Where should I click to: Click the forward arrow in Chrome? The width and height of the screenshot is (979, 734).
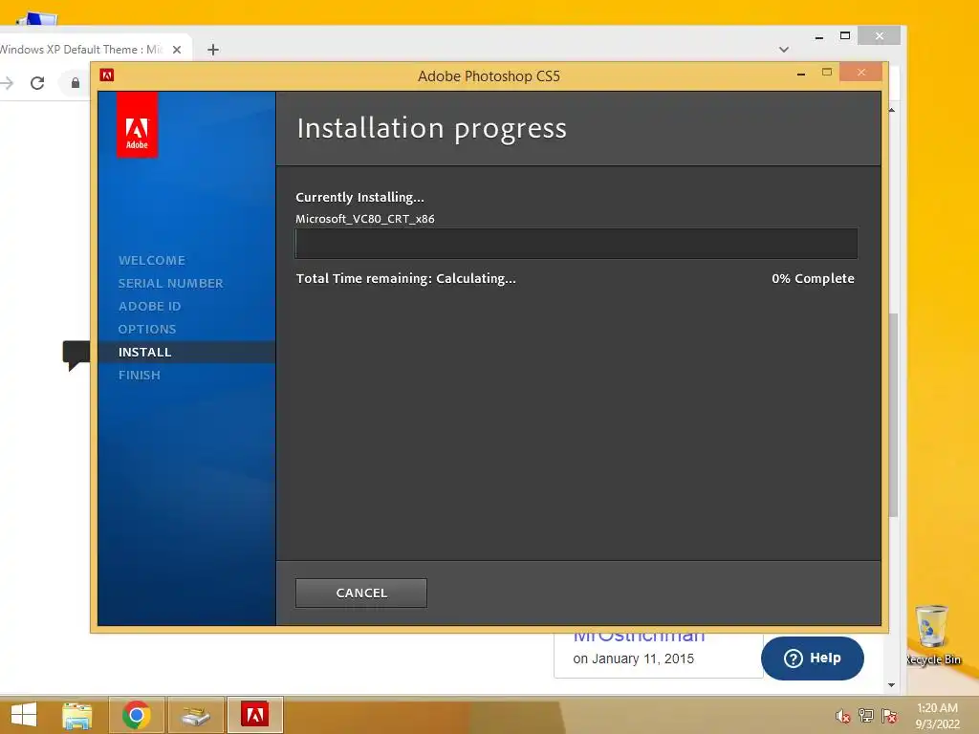[7, 83]
